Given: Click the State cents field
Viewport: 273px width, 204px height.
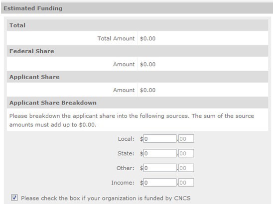Looking at the screenshot, I should pyautogui.click(x=186, y=153).
